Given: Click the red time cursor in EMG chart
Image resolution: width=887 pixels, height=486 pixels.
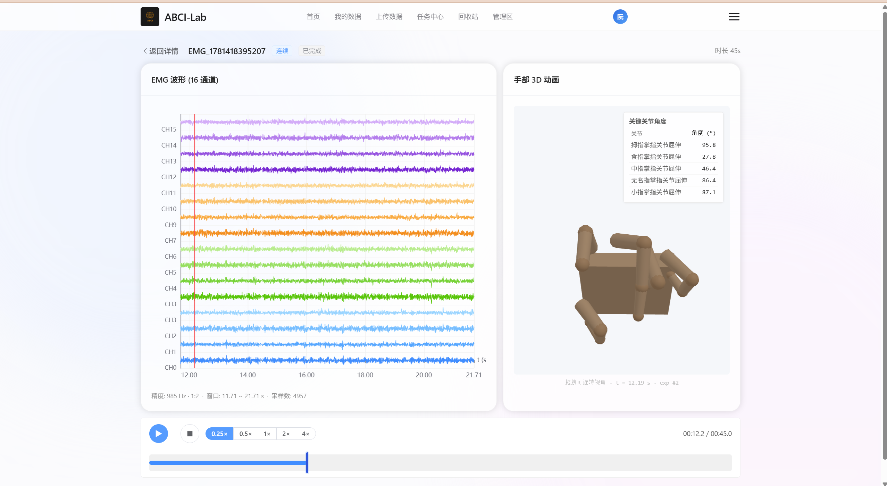Looking at the screenshot, I should [x=194, y=241].
